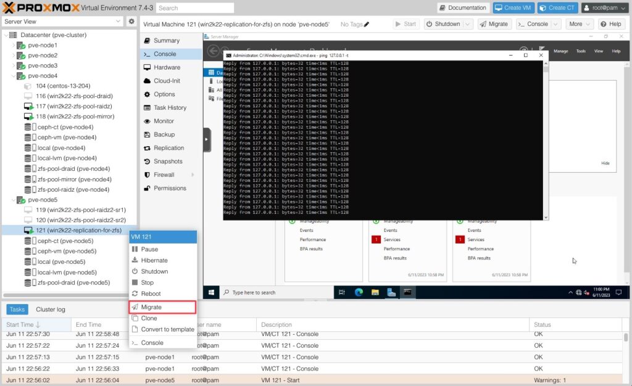Expand the Firewall submenu arrow
Screen dimensions: 632x386
click(193, 175)
